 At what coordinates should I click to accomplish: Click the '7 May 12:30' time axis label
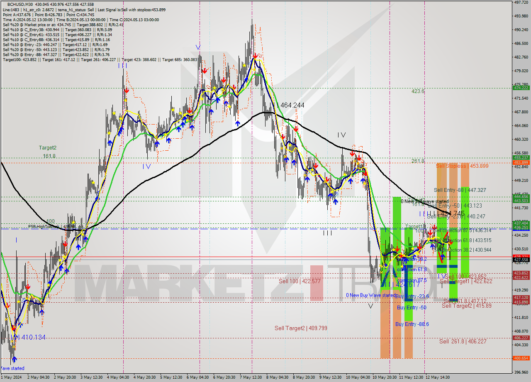point(251,377)
